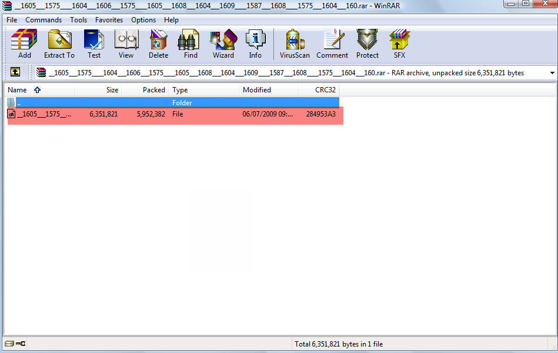Click the packed value 5,952,382
The width and height of the screenshot is (558, 353).
151,114
